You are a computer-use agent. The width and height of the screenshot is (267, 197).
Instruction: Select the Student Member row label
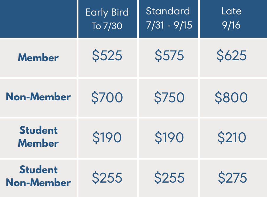click(x=38, y=137)
